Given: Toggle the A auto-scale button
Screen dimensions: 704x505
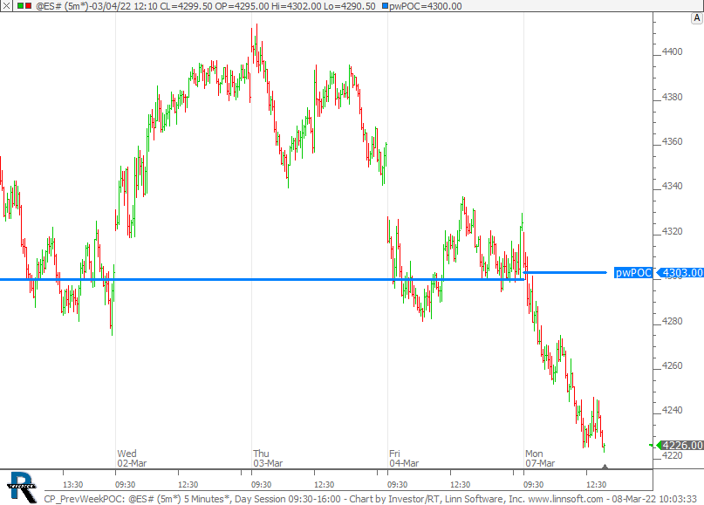Looking at the screenshot, I should pos(696,18).
